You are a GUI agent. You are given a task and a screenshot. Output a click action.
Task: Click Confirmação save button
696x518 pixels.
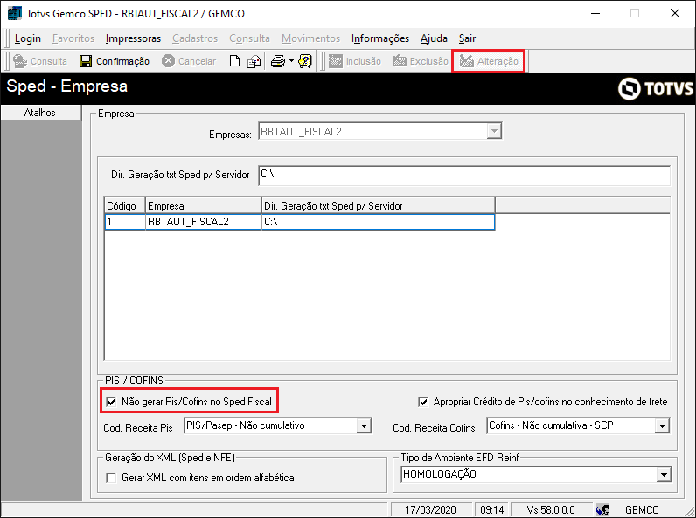pyautogui.click(x=115, y=61)
